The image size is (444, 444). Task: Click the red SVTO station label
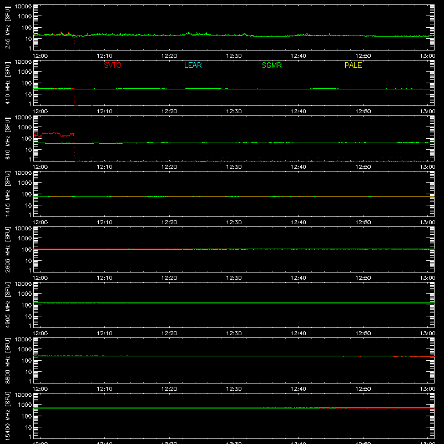point(113,65)
